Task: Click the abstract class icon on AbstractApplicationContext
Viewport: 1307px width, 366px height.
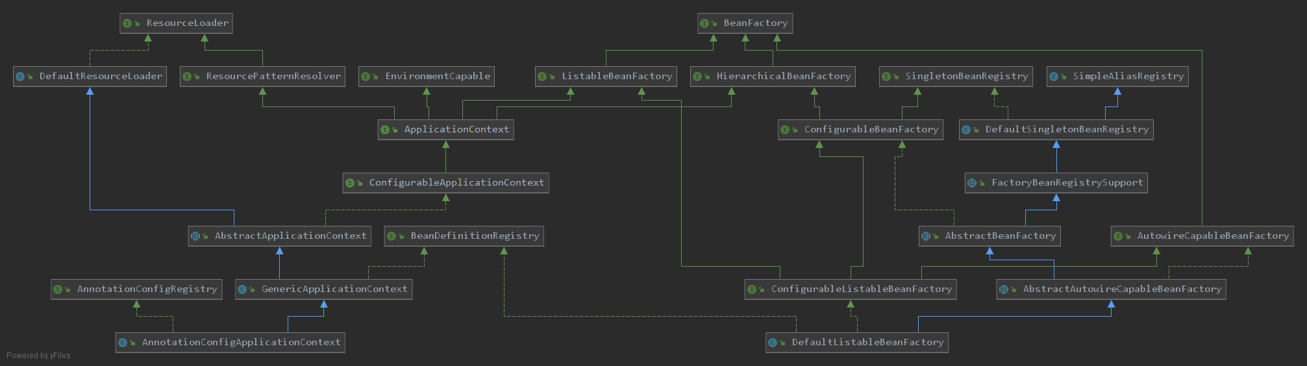Action: (x=195, y=236)
